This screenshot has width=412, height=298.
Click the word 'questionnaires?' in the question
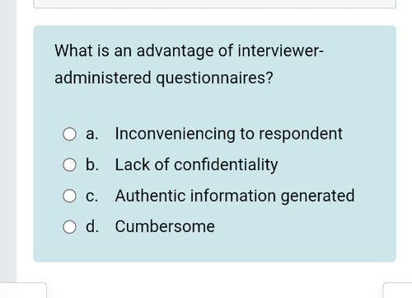214,78
